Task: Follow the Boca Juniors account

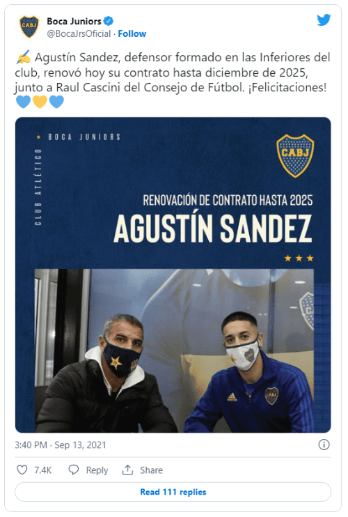Action: (132, 33)
